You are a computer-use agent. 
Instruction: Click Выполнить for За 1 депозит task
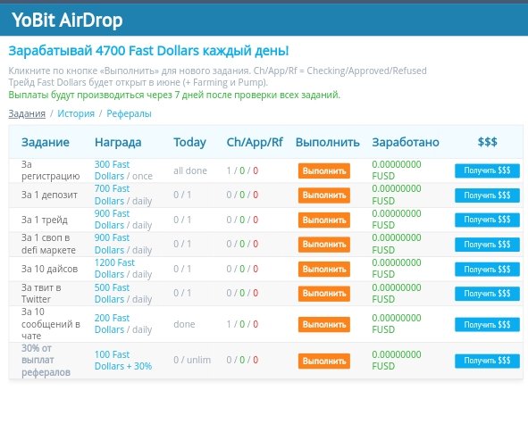(324, 195)
